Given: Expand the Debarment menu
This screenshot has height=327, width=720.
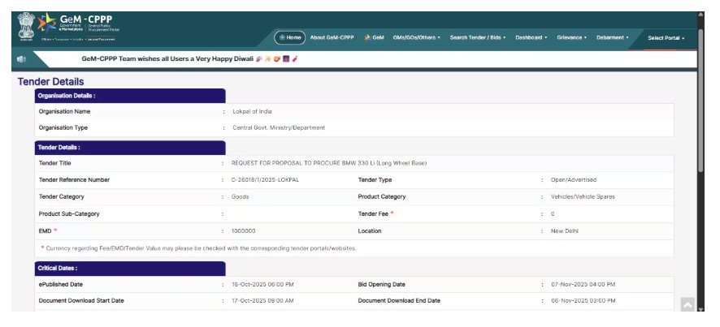Looking at the screenshot, I should 612,37.
